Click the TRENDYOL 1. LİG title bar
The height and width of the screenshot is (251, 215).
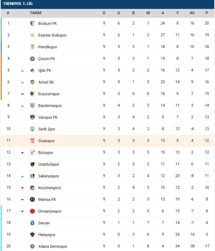click(107, 4)
